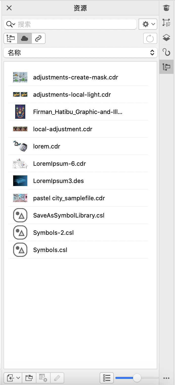Toggle the cloud source button
The image size is (175, 385).
tap(25, 39)
